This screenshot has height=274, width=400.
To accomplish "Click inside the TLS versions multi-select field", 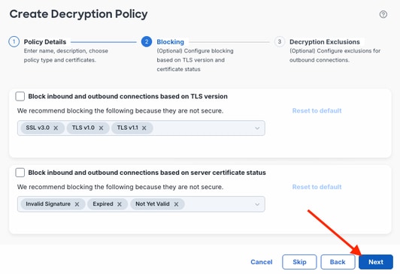I will tap(141, 128).
